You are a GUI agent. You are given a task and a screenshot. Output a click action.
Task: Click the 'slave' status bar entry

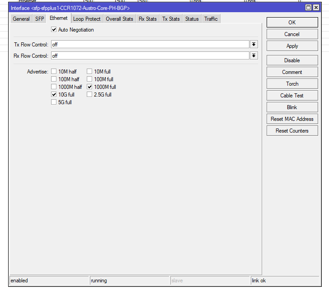(210, 281)
